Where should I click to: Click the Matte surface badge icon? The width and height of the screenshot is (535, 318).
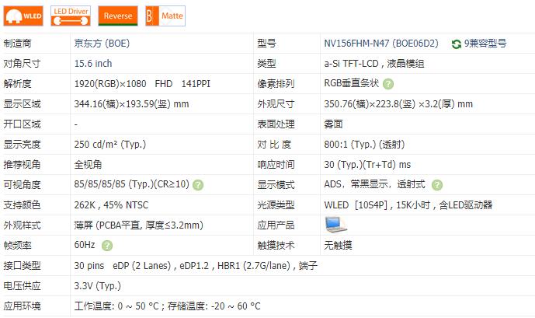[x=165, y=16]
